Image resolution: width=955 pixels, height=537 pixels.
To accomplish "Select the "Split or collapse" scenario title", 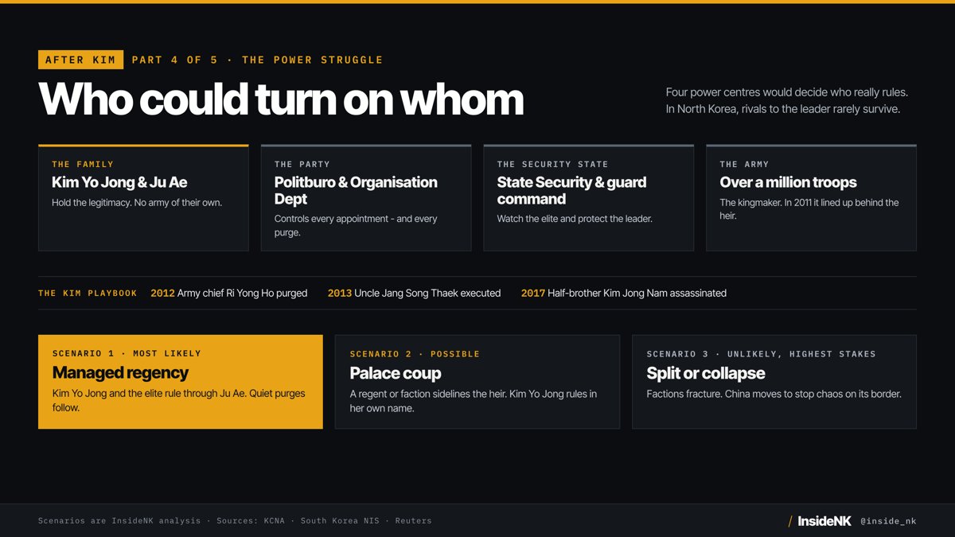I will pyautogui.click(x=706, y=374).
